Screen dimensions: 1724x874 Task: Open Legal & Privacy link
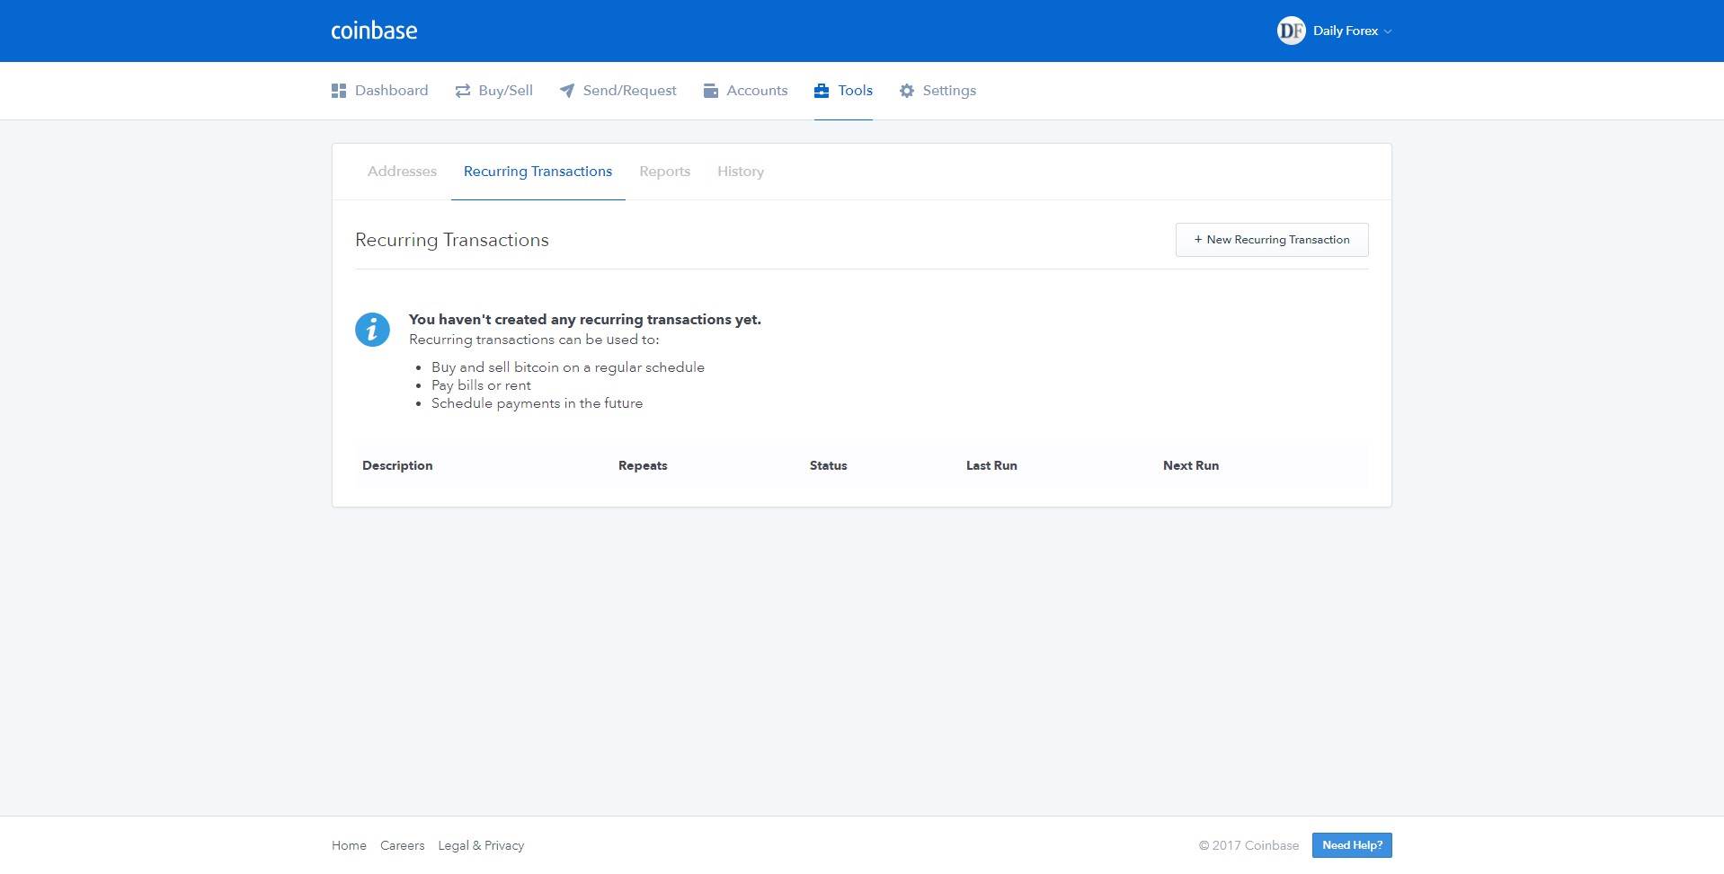481,845
